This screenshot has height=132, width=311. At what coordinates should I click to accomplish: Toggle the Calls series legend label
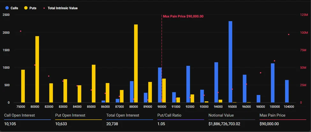pos(15,8)
